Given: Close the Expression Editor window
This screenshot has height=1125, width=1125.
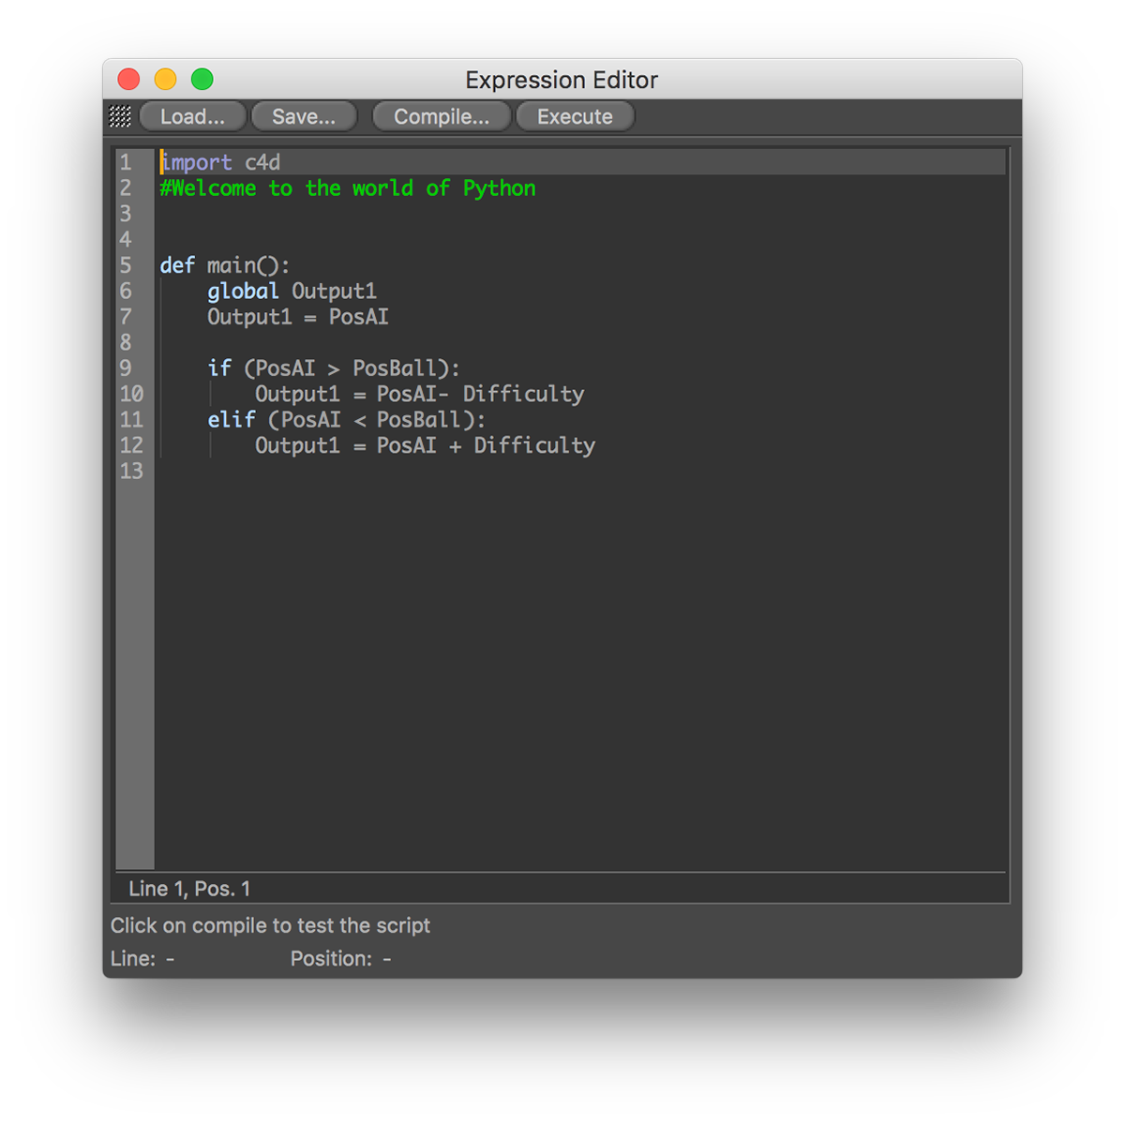Looking at the screenshot, I should click(128, 80).
